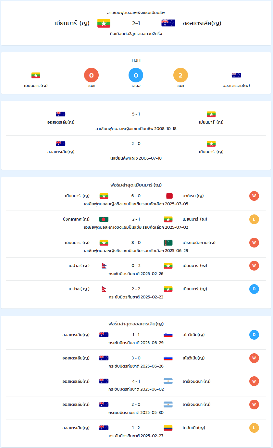Click the Argentina flag in the 4-1 match row

[168, 381]
